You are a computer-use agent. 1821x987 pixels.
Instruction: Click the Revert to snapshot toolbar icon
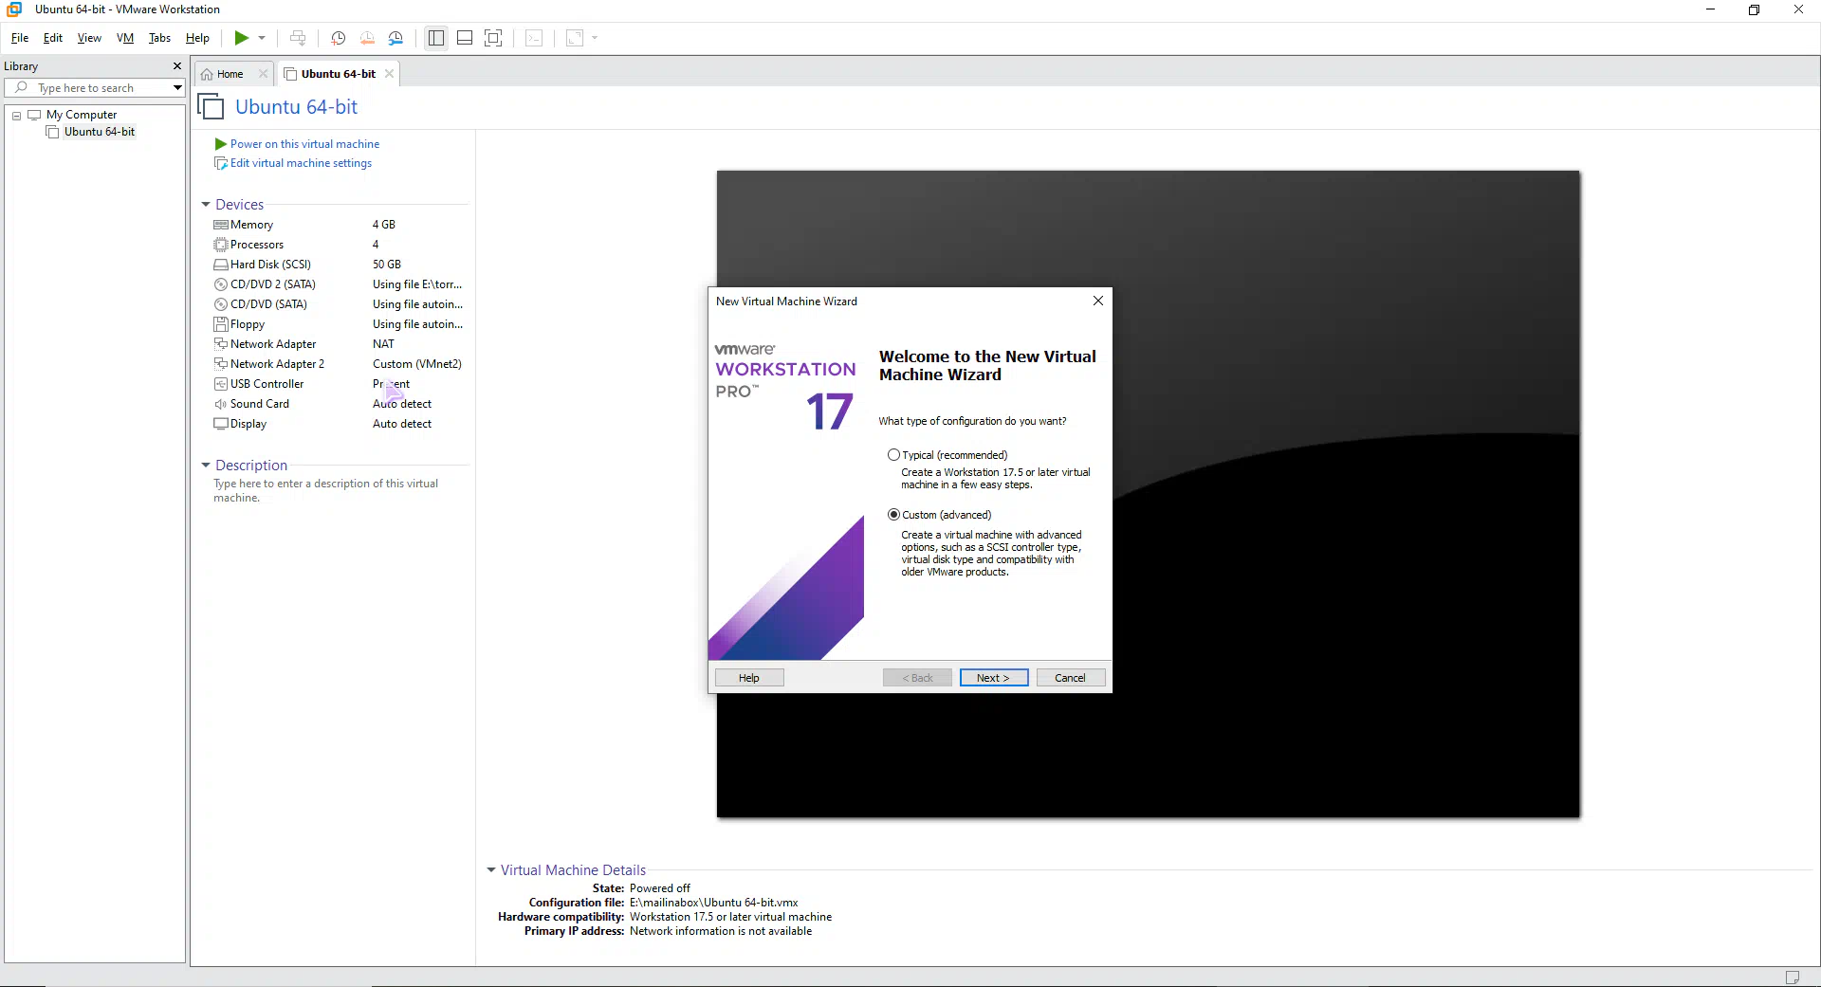[x=367, y=38]
